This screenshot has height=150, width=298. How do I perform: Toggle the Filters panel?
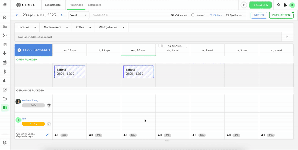click(216, 15)
